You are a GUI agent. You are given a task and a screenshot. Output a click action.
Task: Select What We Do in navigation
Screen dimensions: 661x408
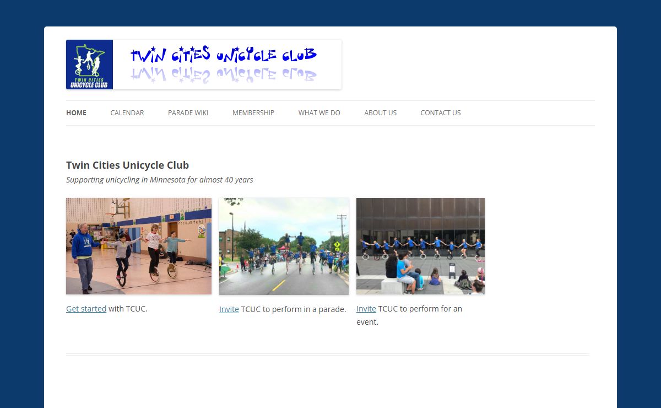[x=319, y=113]
